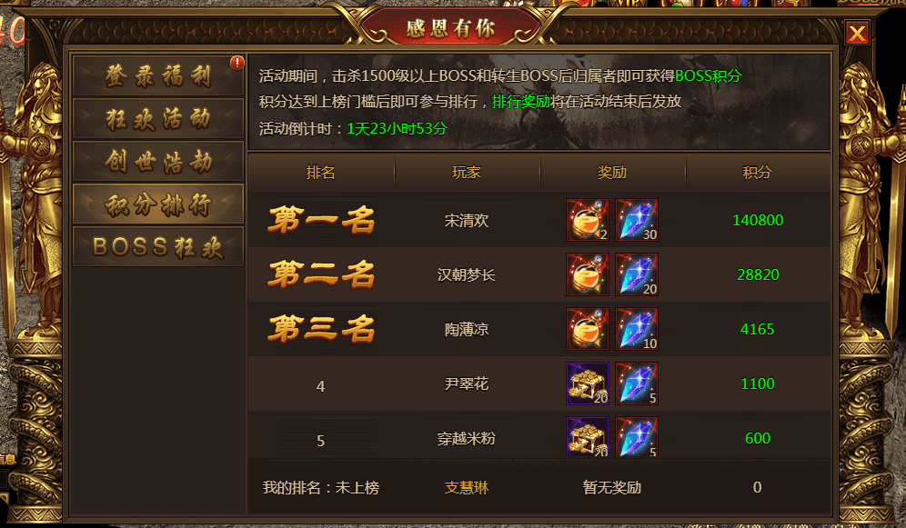Image resolution: width=906 pixels, height=528 pixels.
Task: Click second place orange potion reward icon
Action: (587, 274)
